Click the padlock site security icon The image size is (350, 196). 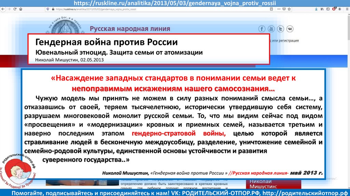tap(52, 9)
